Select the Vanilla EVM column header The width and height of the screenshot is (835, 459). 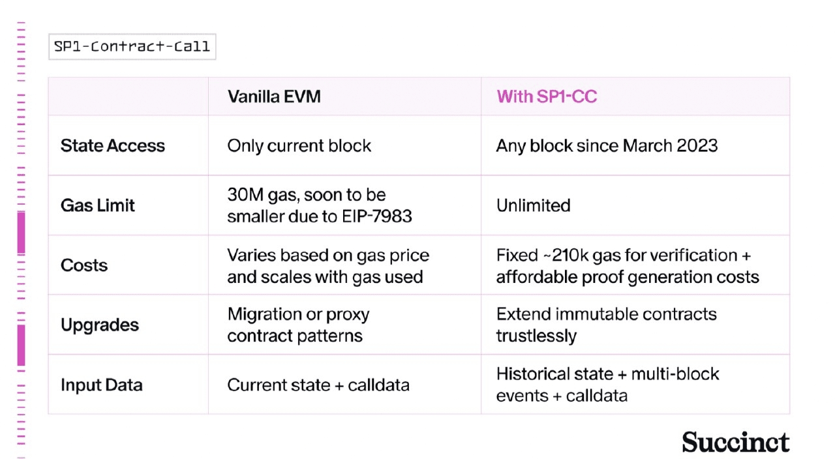274,97
